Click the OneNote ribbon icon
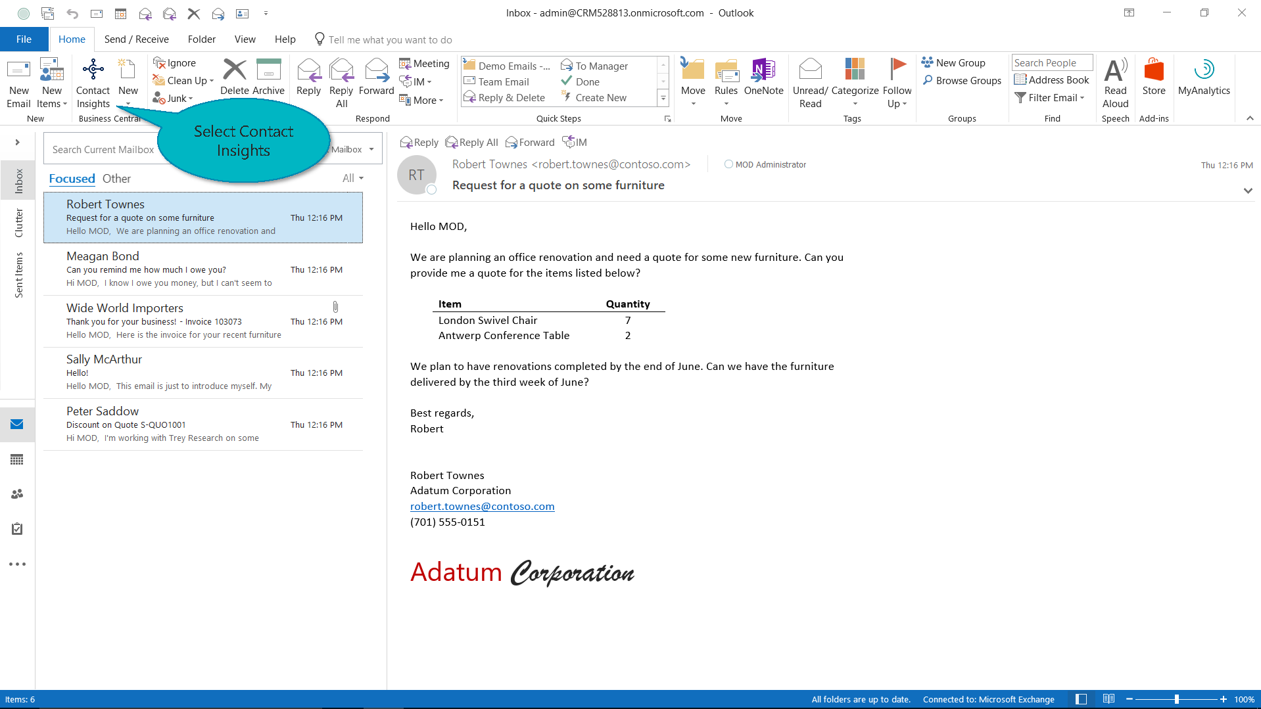The image size is (1261, 709). click(x=763, y=78)
